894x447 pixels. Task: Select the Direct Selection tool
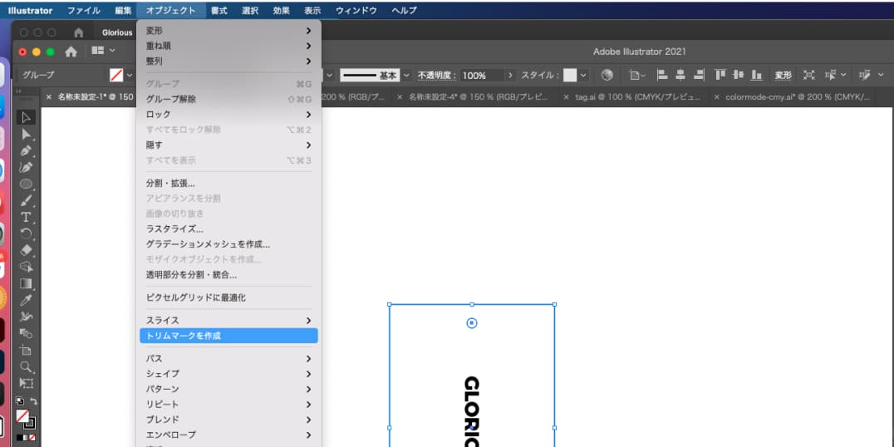[x=27, y=134]
